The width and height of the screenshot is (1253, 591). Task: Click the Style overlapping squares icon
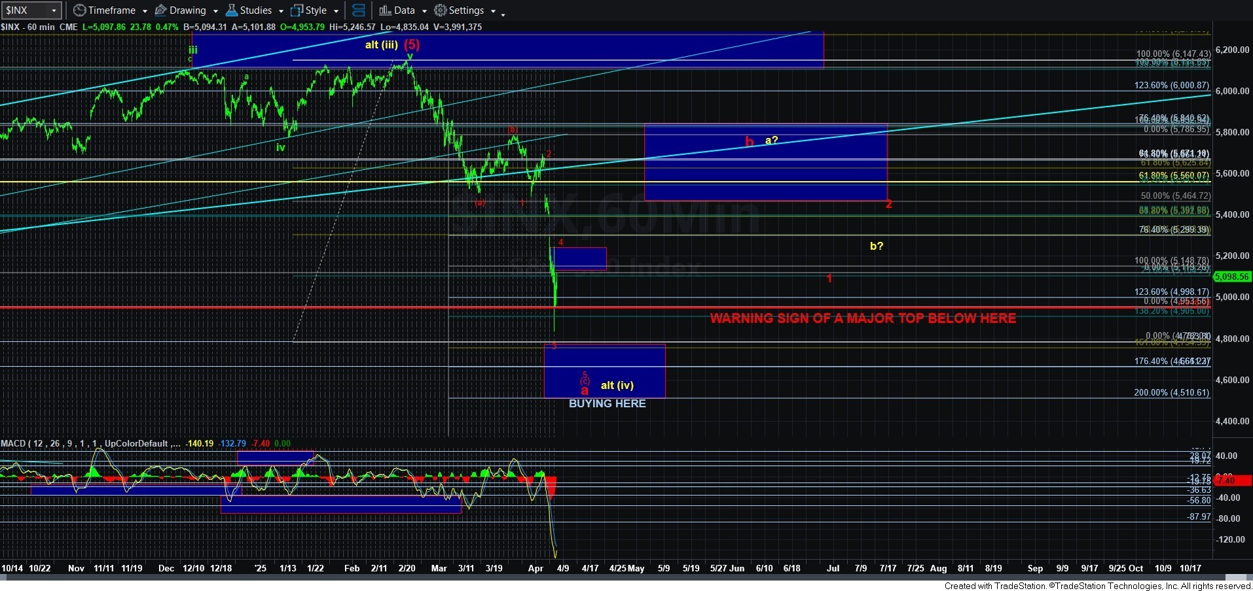pos(297,10)
